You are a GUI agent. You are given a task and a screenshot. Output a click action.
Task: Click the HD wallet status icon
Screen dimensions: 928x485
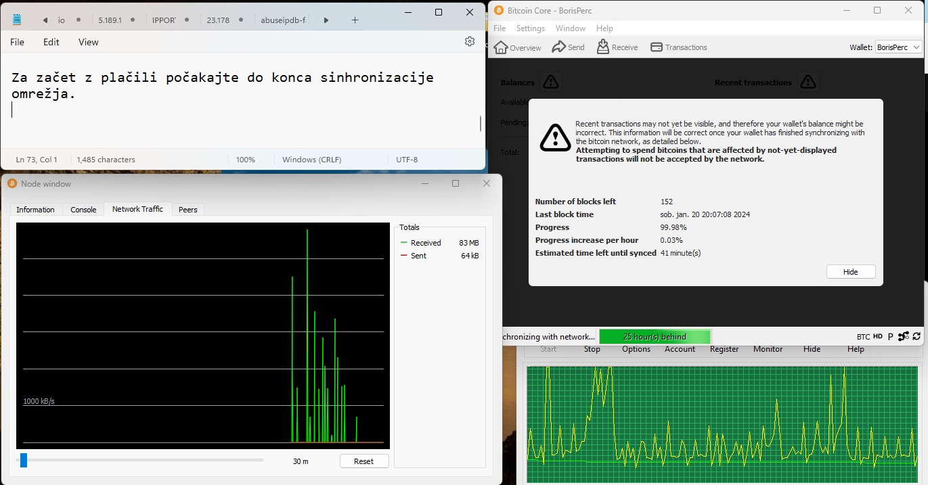coord(878,336)
